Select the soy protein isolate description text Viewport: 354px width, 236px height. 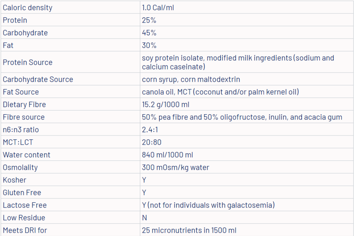[238, 62]
